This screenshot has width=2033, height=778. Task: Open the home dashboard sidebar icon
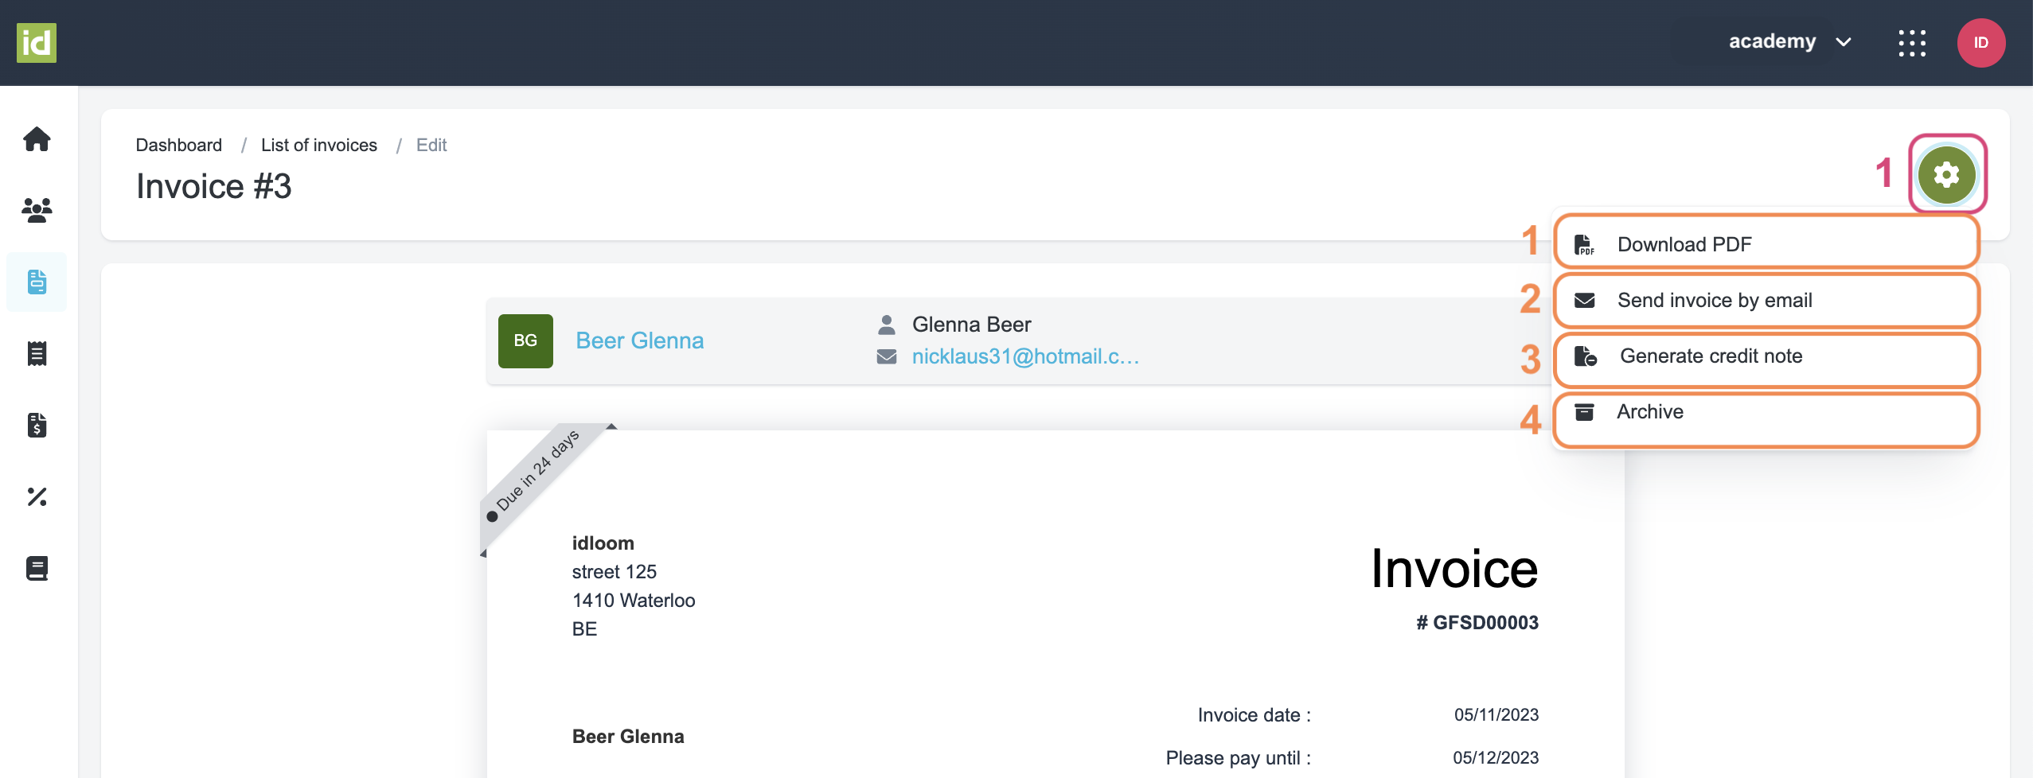click(37, 139)
